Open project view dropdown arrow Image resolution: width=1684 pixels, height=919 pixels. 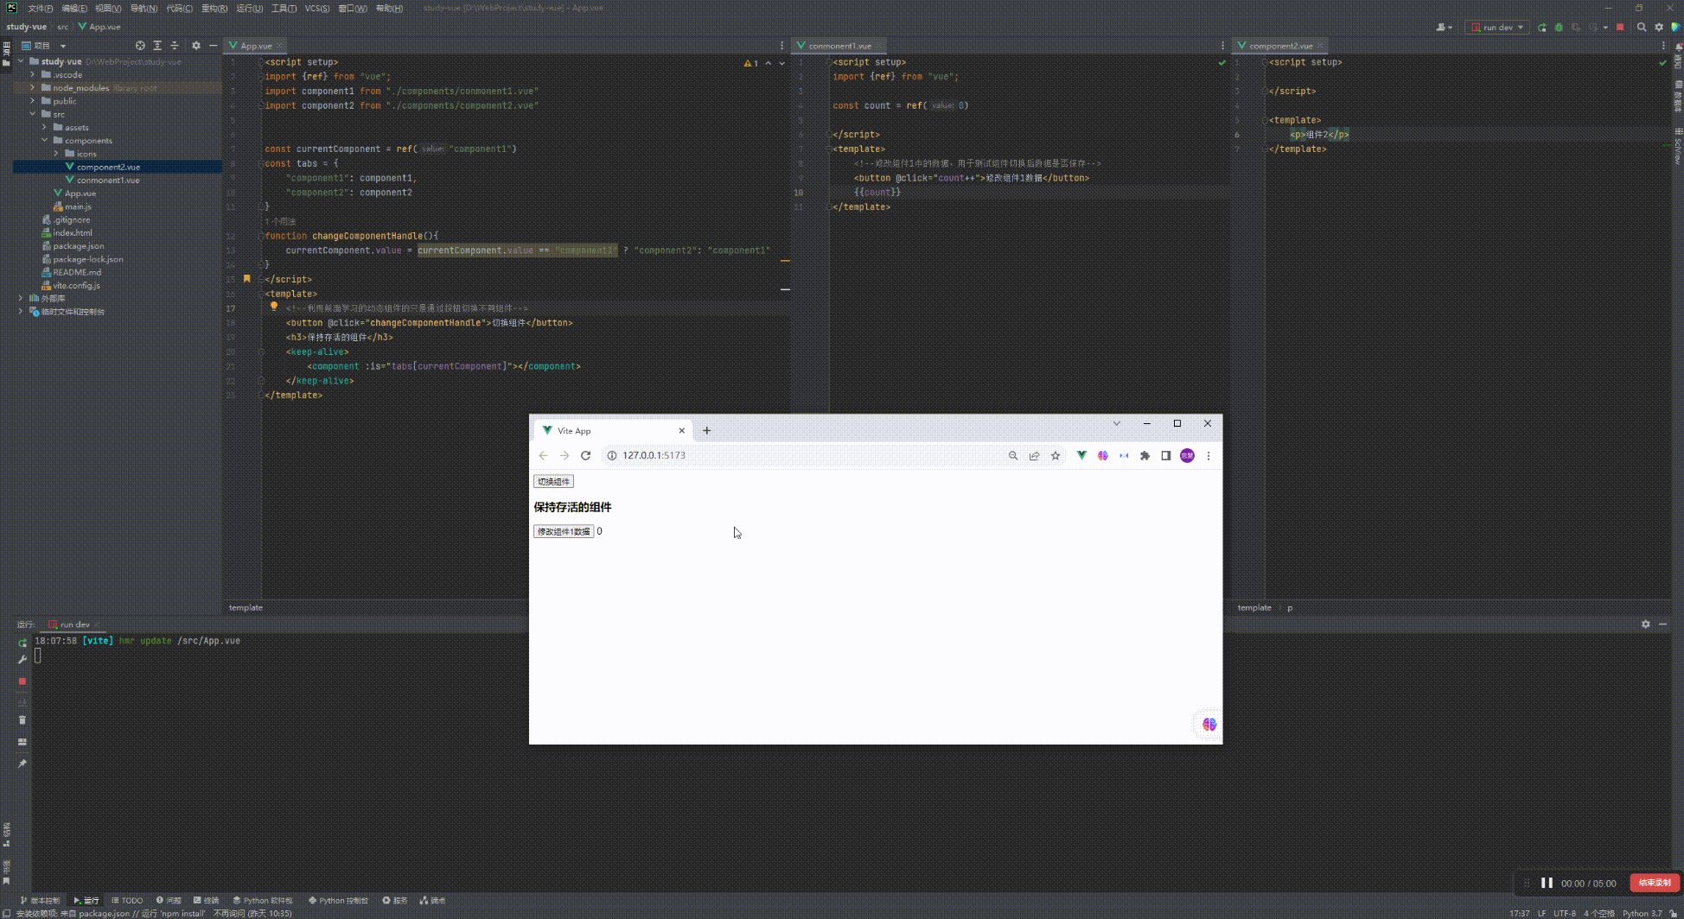tap(63, 46)
